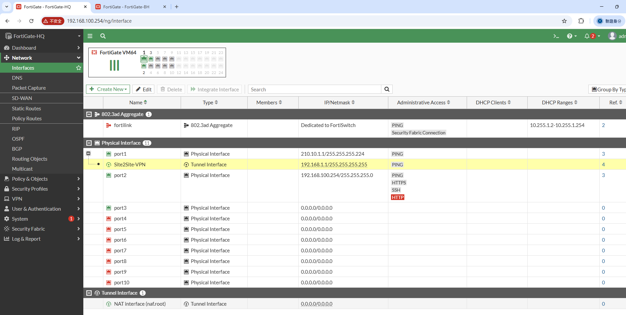Click the not-secure warning badge in address bar

point(53,21)
